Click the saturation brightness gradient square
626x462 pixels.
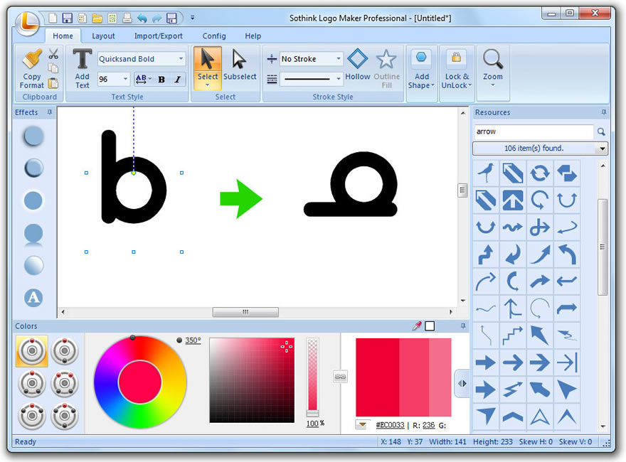point(252,380)
